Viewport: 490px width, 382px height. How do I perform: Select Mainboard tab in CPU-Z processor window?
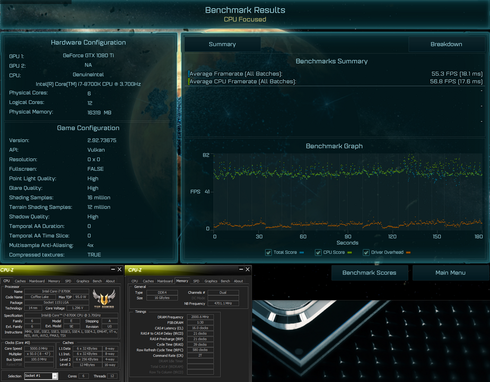click(37, 281)
